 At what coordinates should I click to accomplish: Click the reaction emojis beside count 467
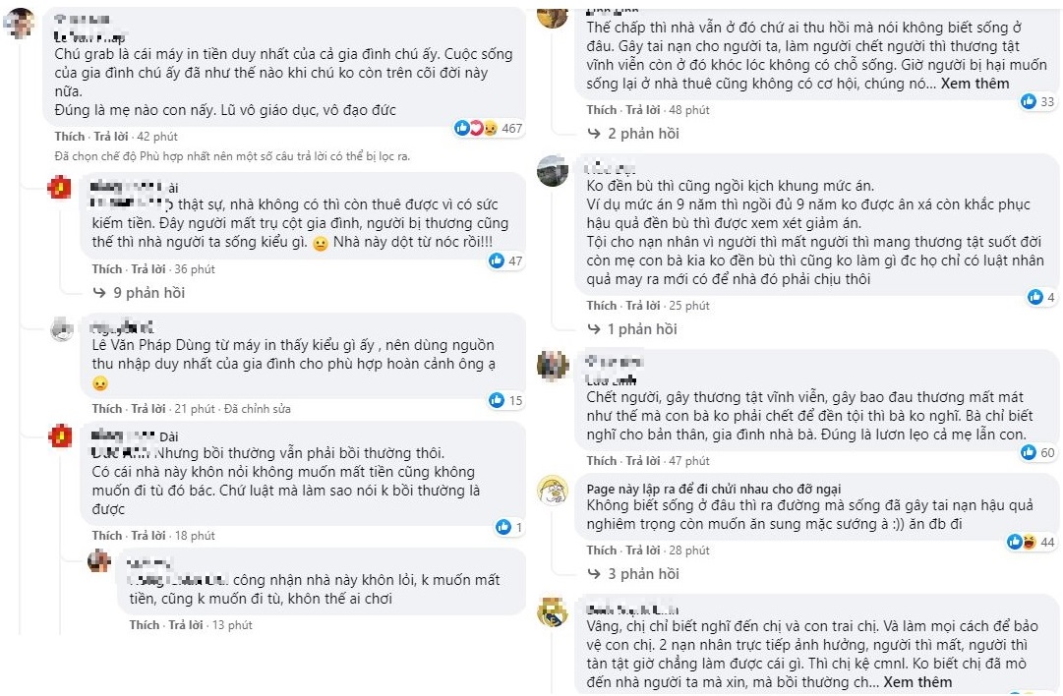476,128
